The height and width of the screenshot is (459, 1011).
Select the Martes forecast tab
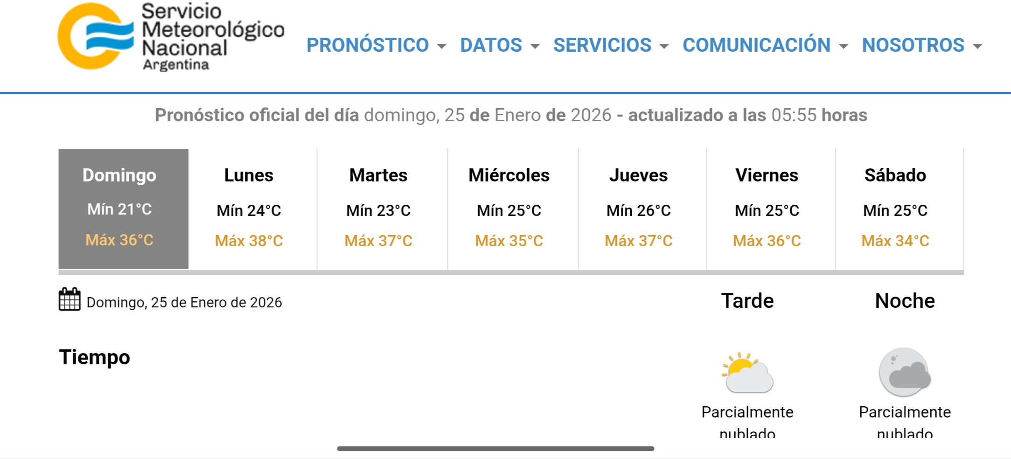[x=378, y=209]
